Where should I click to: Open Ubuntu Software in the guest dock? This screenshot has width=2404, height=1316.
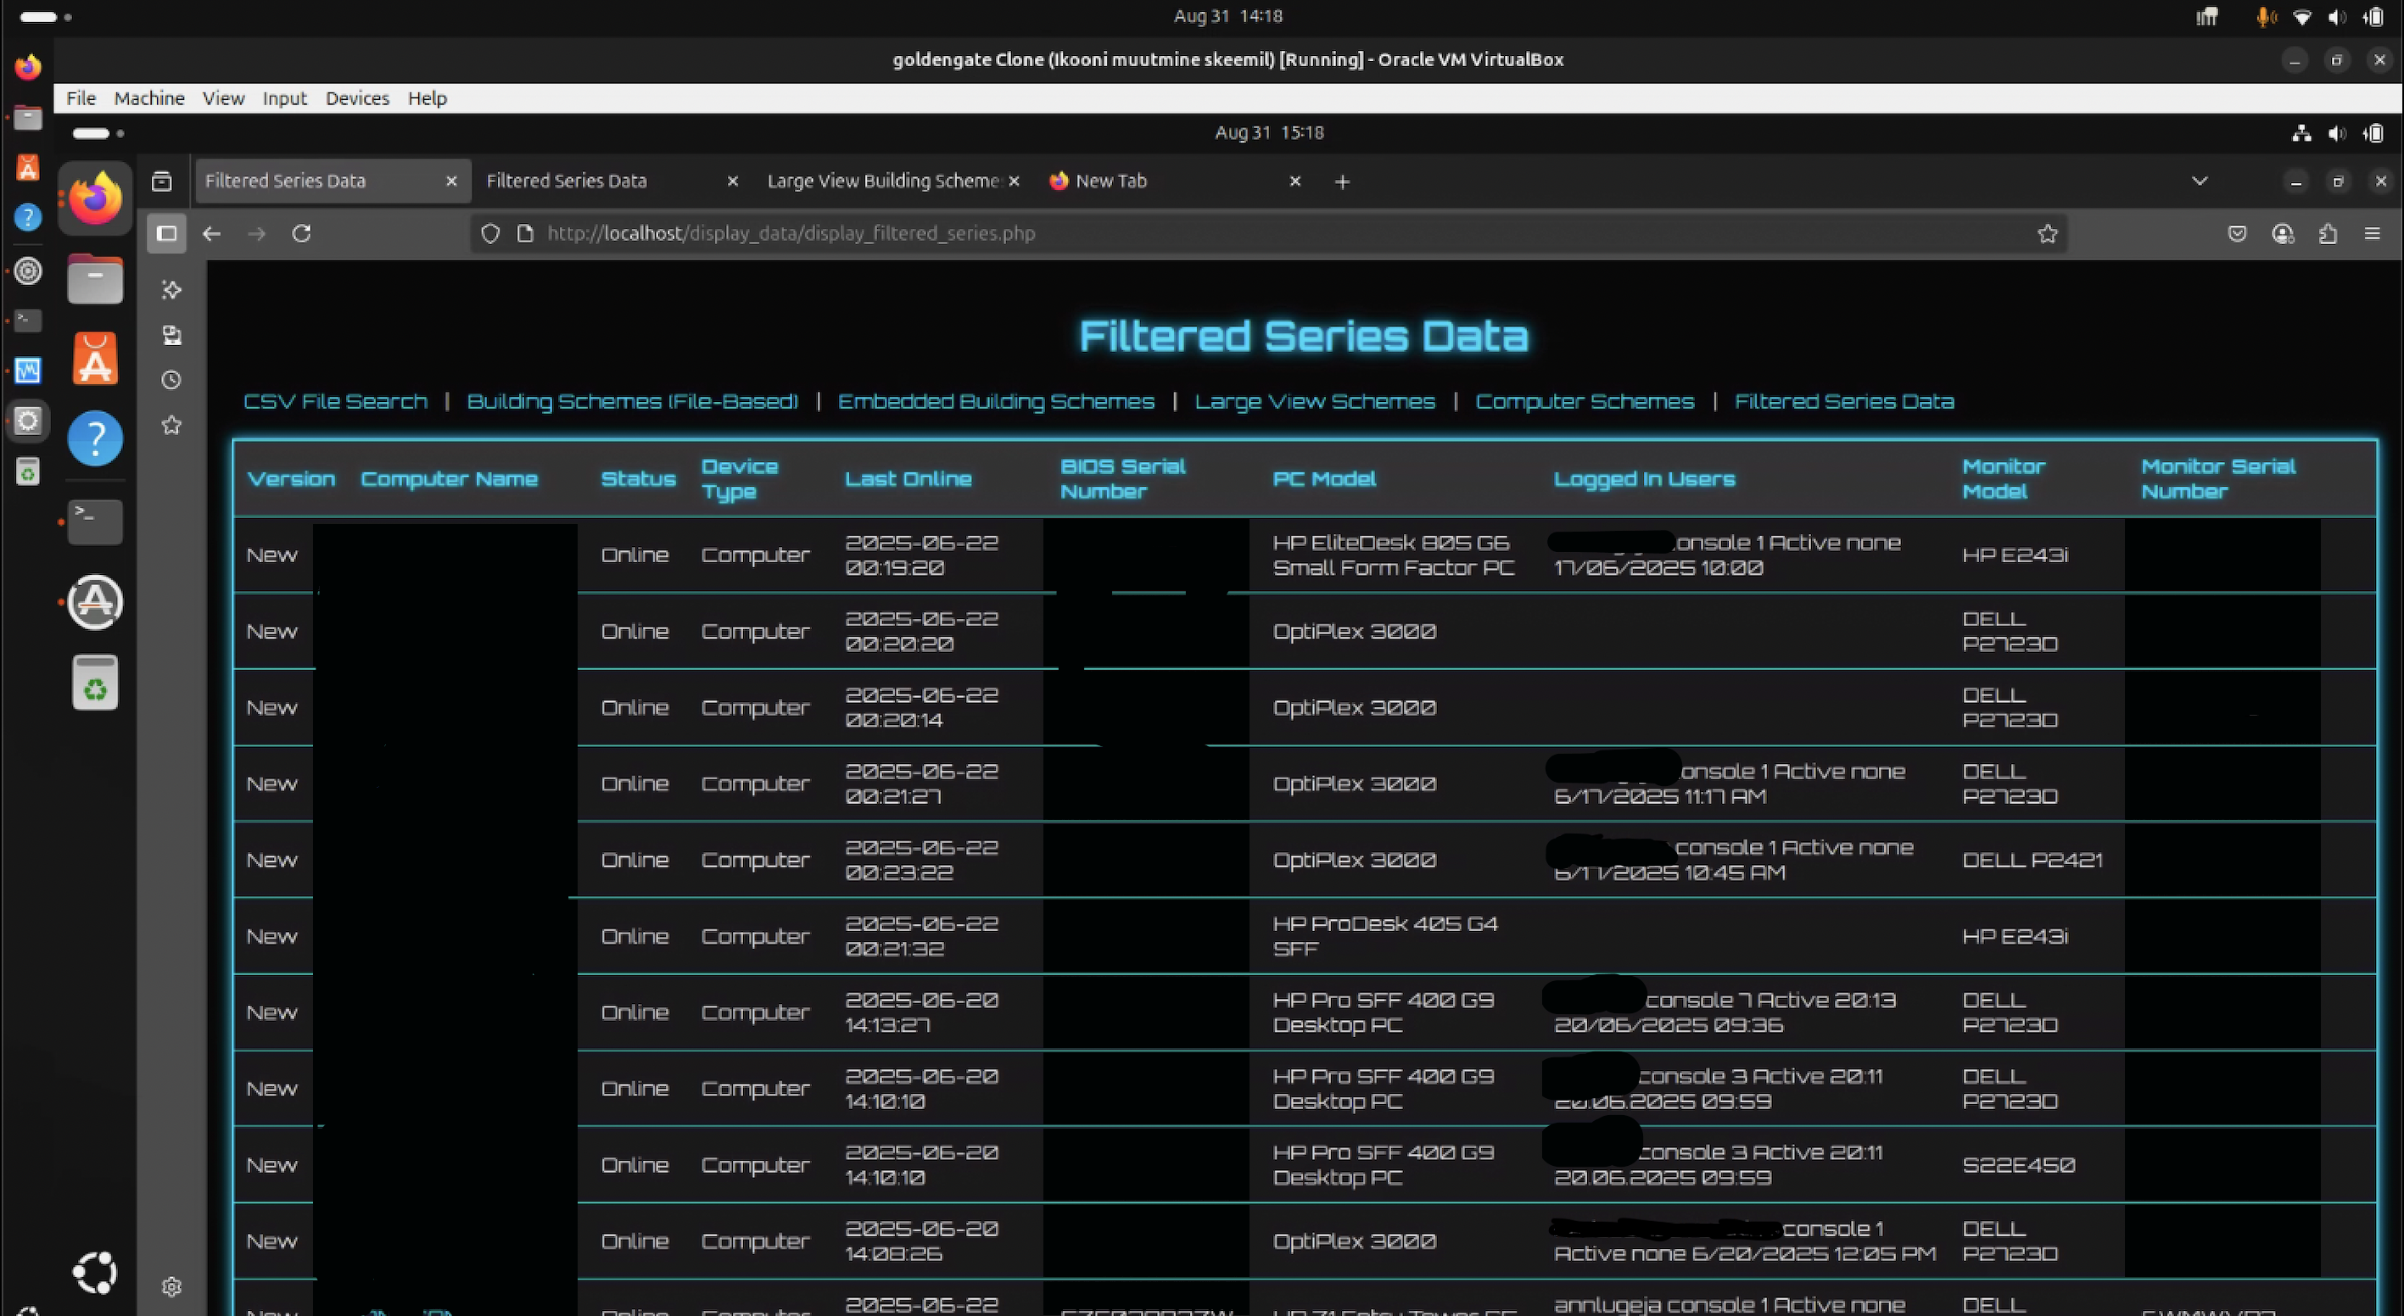click(95, 358)
